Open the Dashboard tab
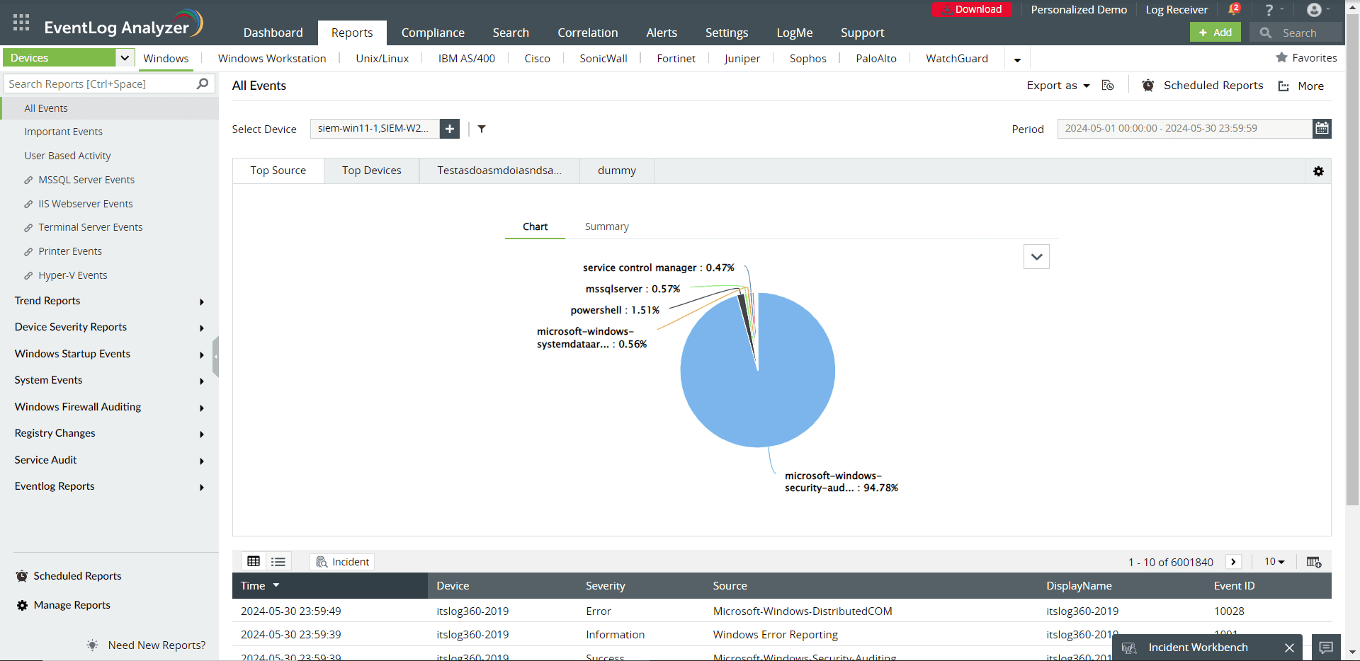Image resolution: width=1360 pixels, height=661 pixels. coord(273,33)
